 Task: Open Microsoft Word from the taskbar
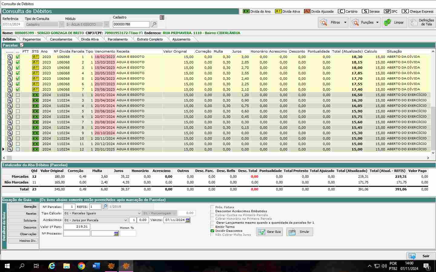pyautogui.click(x=96, y=266)
